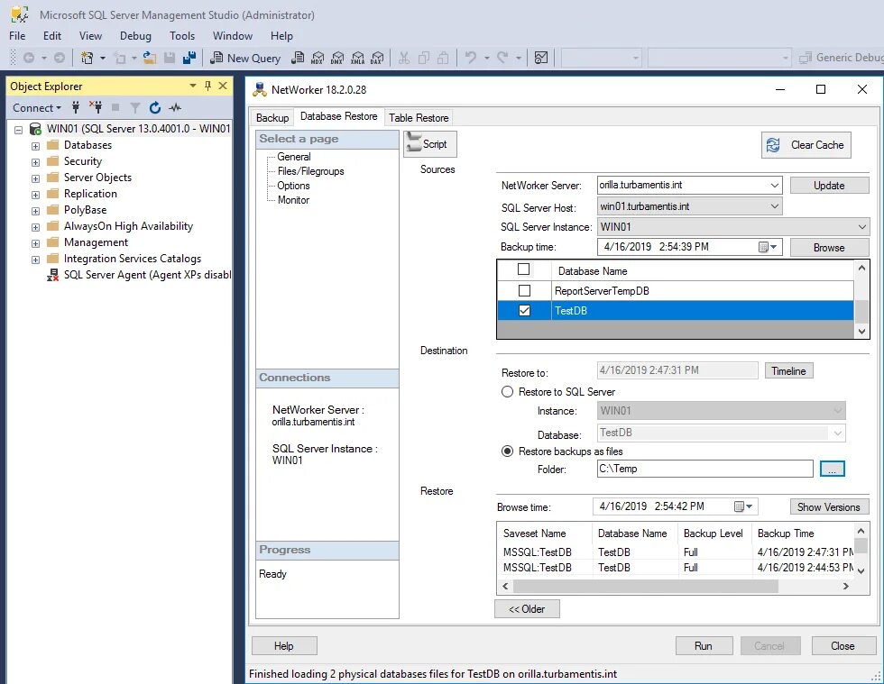
Task: Click the XMLA query icon
Action: [357, 58]
